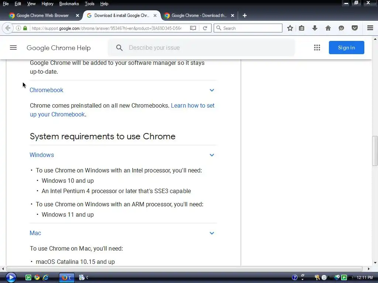
Task: Close the Google Chrome Web Browser tab
Action: [78, 15]
